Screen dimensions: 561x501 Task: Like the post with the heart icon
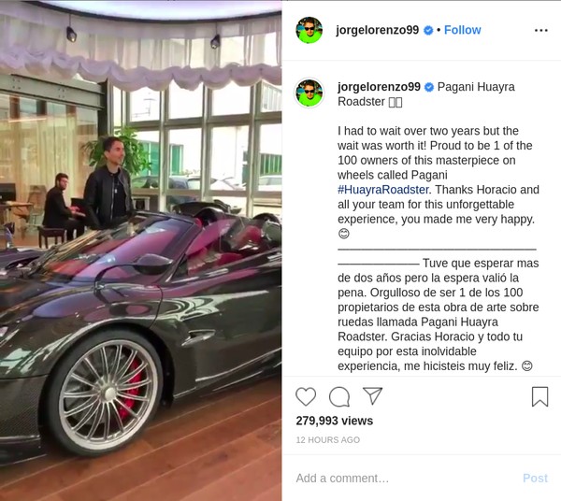pos(306,396)
